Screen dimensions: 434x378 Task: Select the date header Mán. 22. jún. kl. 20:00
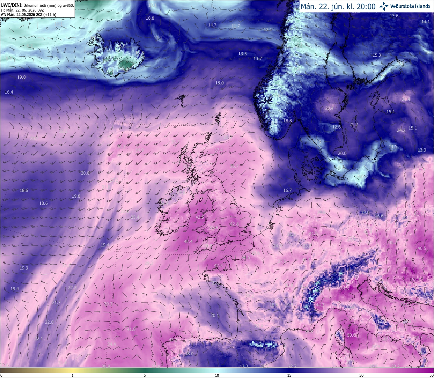338,6
